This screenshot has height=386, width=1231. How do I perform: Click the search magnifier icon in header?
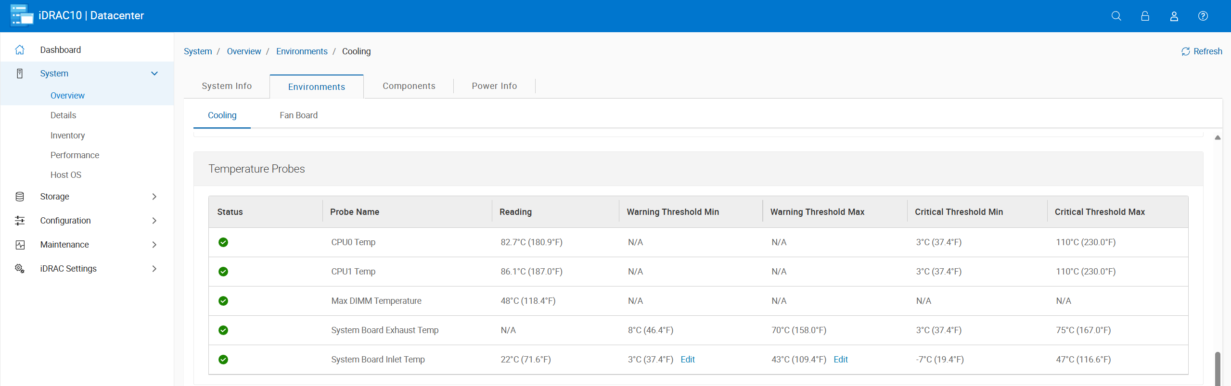pos(1116,16)
